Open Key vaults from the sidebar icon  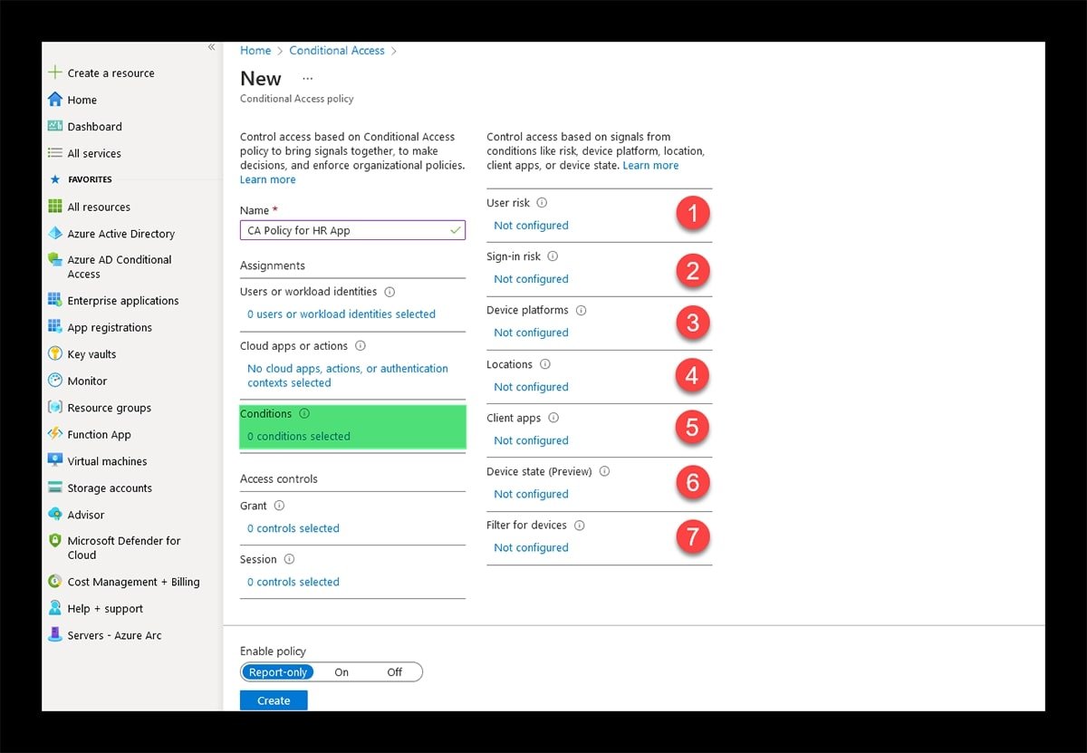click(55, 354)
